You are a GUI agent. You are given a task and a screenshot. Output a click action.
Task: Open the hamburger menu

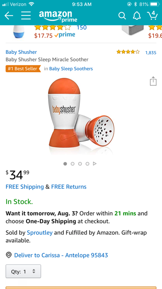(x=26, y=16)
